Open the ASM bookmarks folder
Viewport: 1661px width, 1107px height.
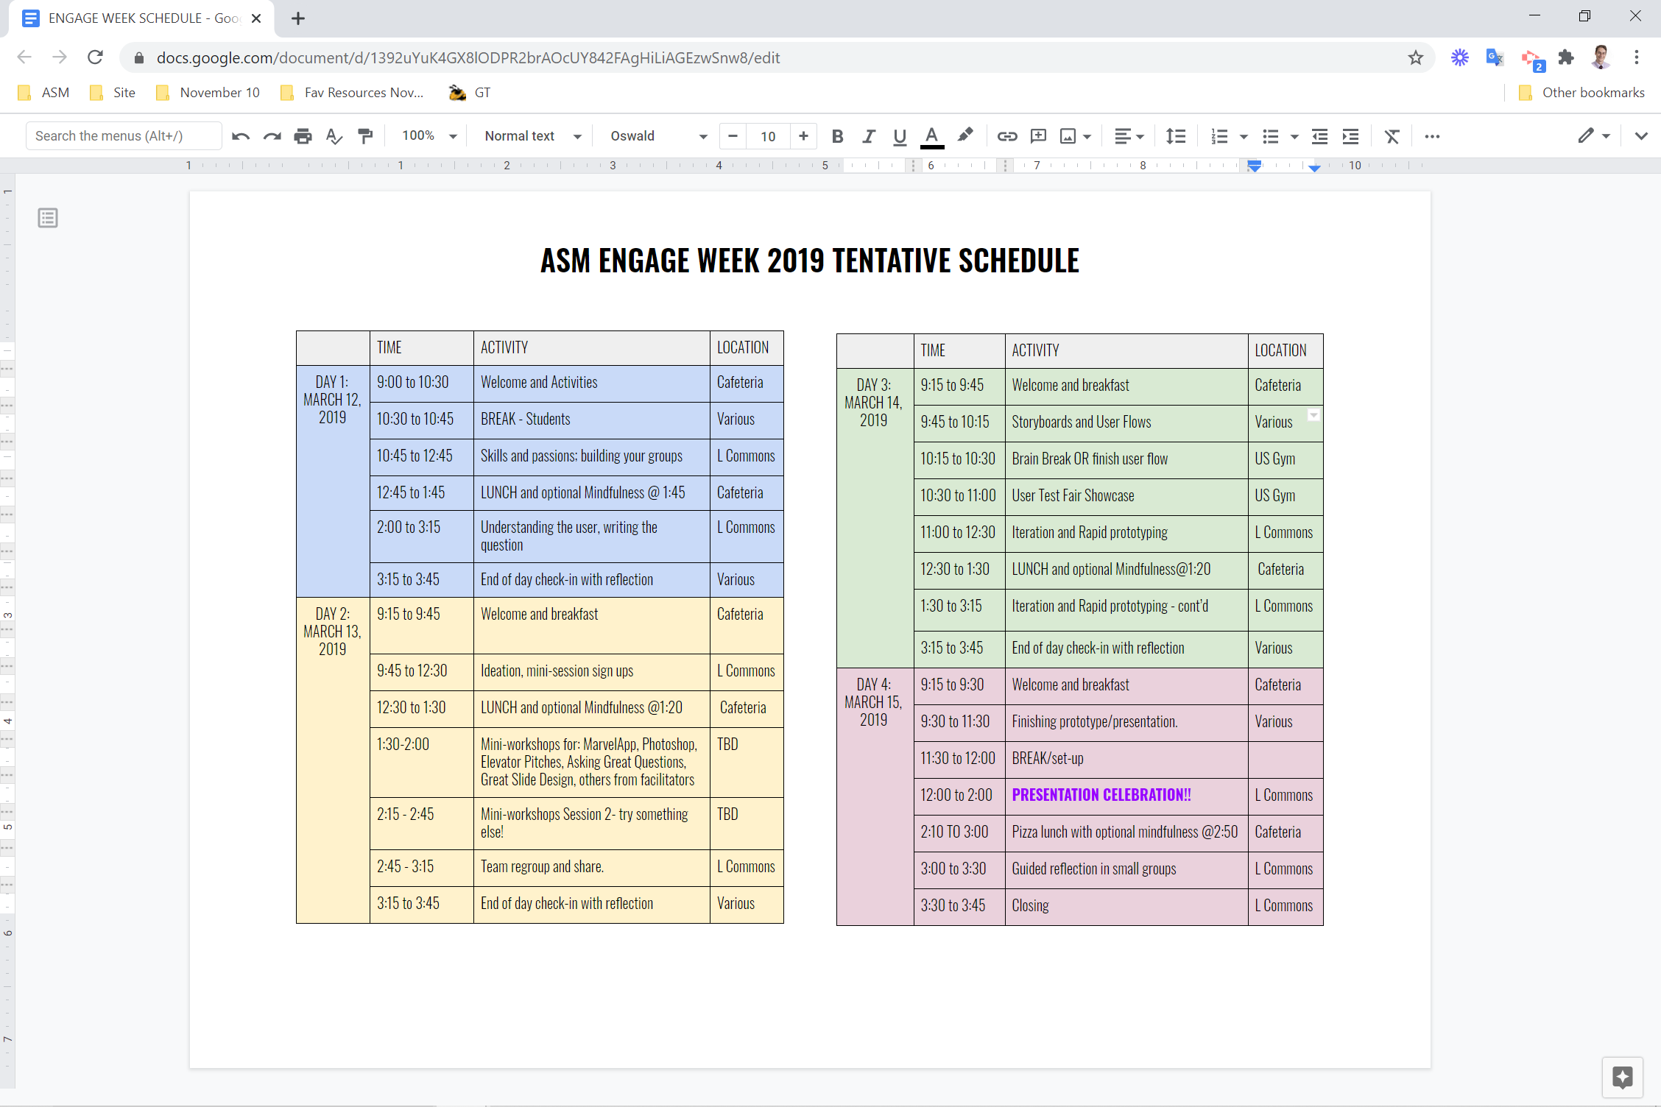click(x=43, y=92)
